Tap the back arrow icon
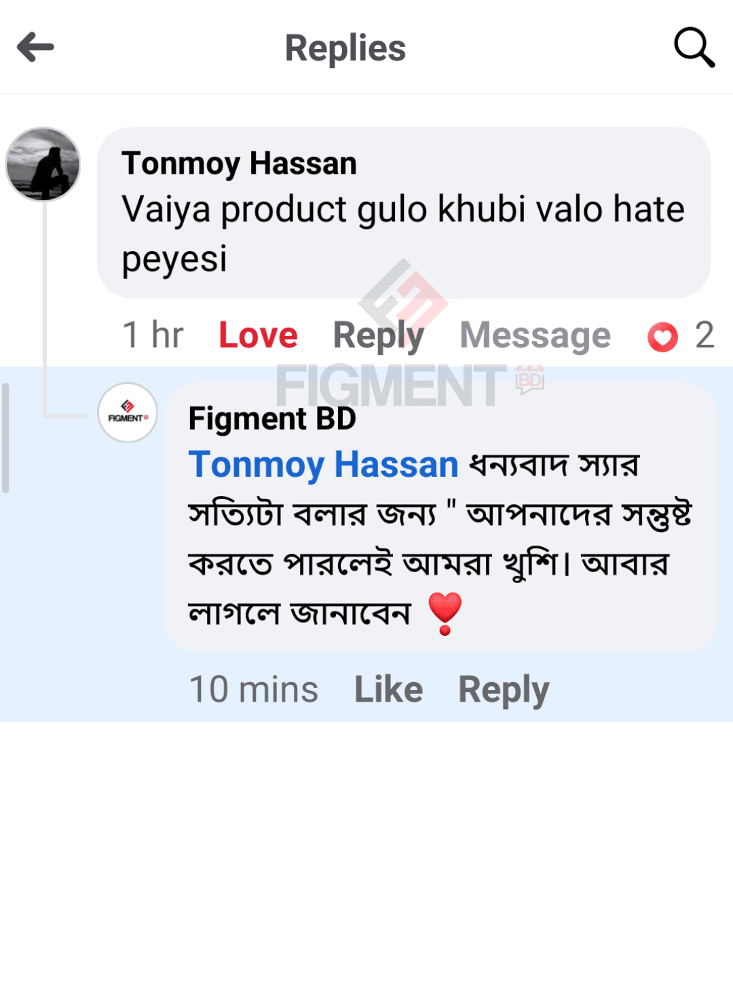733x984 pixels. point(35,48)
